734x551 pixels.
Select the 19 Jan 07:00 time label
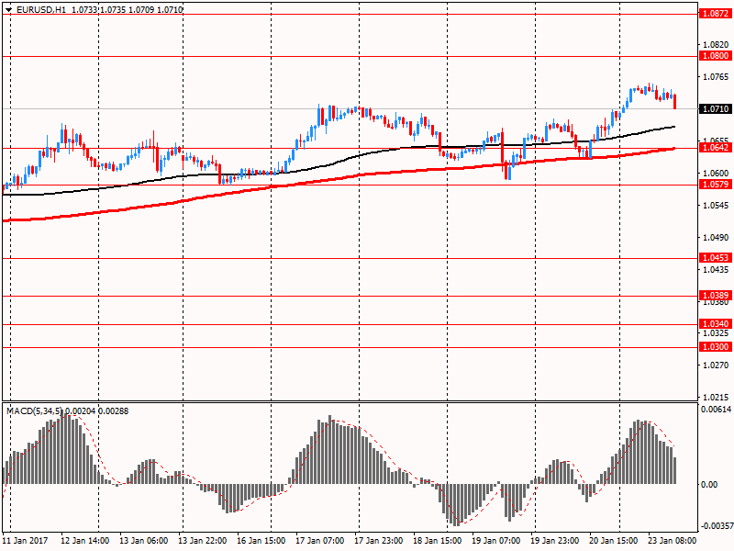click(496, 542)
